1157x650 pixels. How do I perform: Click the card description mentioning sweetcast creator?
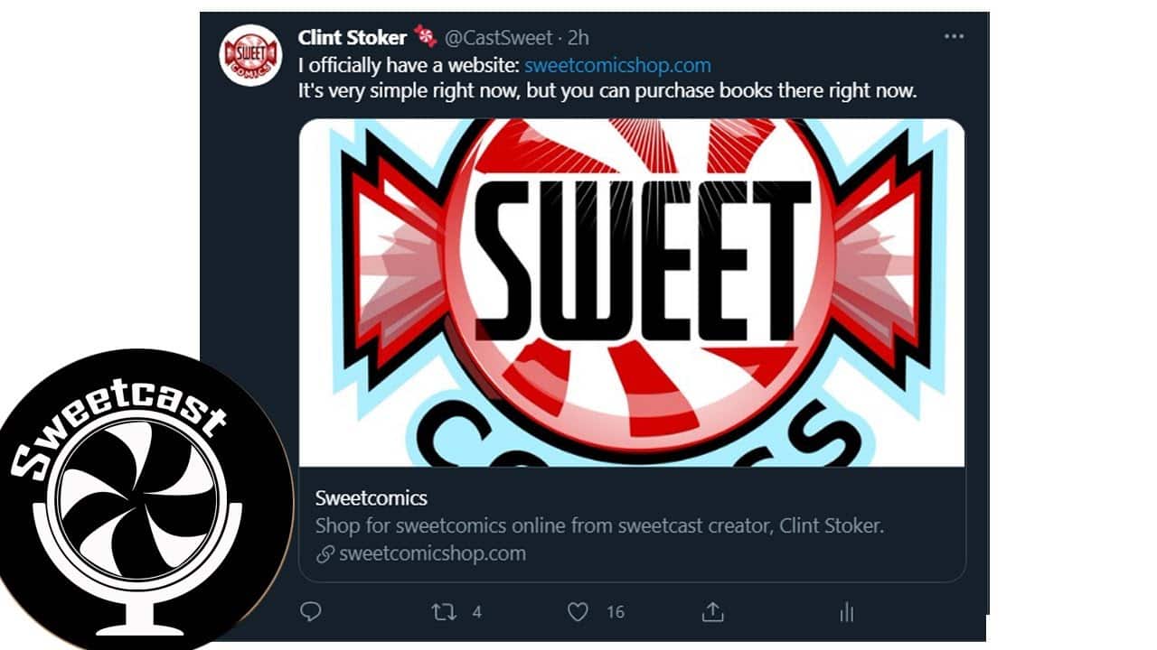(x=597, y=525)
